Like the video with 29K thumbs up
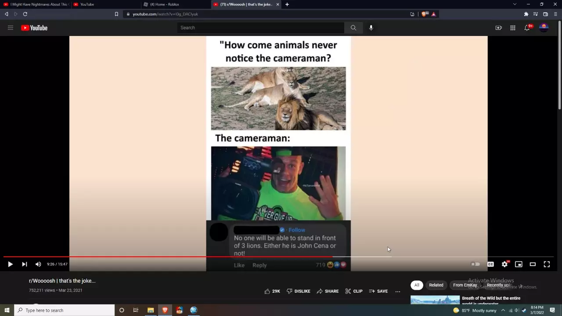 tap(272, 291)
